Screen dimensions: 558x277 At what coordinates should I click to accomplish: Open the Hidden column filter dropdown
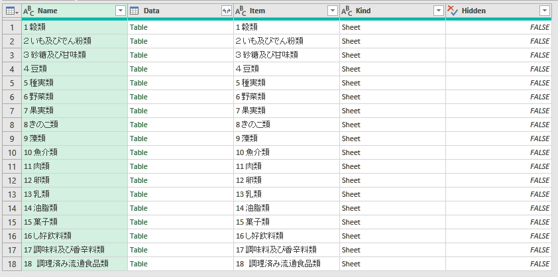coord(545,11)
